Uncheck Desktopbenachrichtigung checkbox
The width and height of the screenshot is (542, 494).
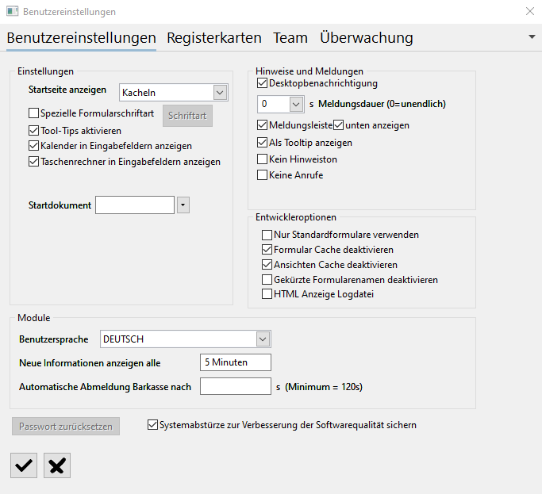262,83
